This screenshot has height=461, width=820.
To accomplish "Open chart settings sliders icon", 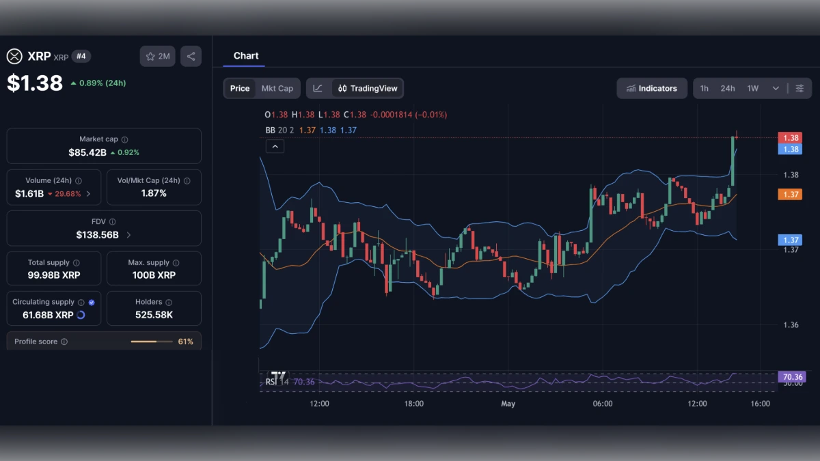I will tap(799, 88).
